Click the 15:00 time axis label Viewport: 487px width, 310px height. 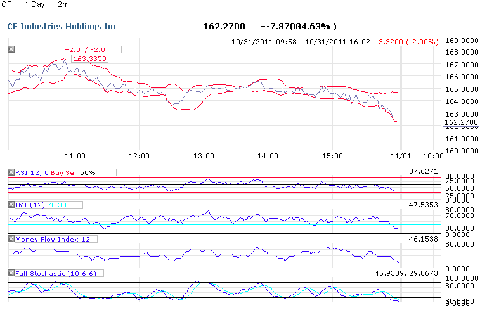(332, 156)
